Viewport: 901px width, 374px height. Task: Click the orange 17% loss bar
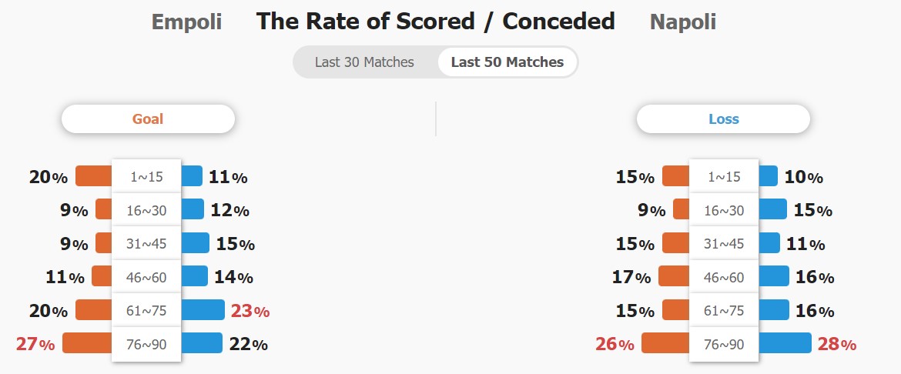click(x=674, y=276)
